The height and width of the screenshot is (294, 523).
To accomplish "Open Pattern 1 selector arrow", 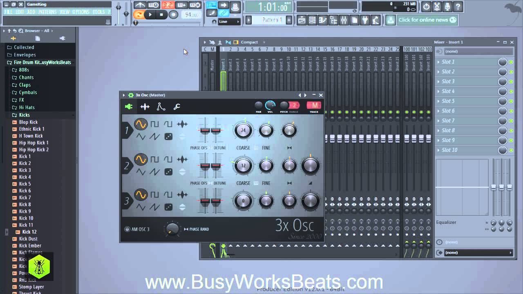I will [x=248, y=20].
